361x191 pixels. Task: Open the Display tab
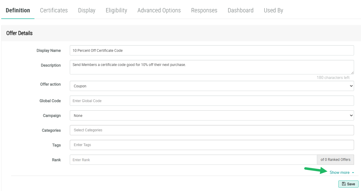pos(87,10)
